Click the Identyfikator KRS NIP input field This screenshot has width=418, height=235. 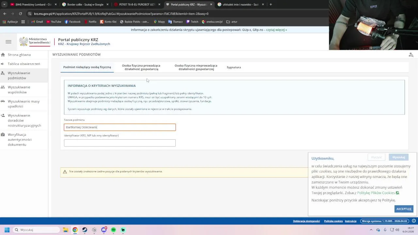120,143
